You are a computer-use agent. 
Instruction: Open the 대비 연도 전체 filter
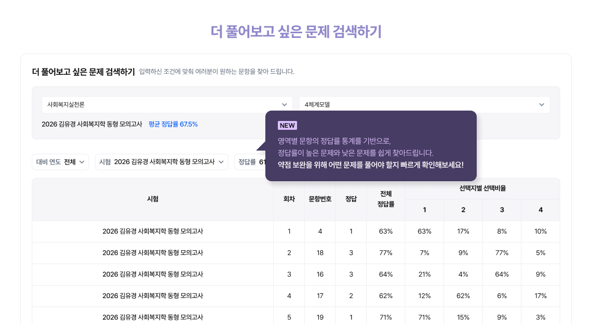(60, 162)
